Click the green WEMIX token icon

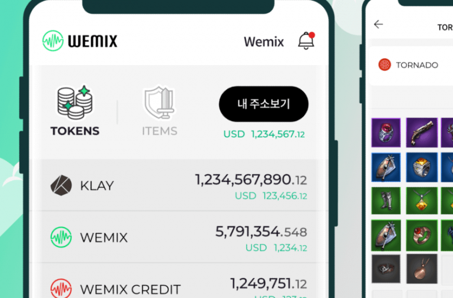click(x=61, y=237)
